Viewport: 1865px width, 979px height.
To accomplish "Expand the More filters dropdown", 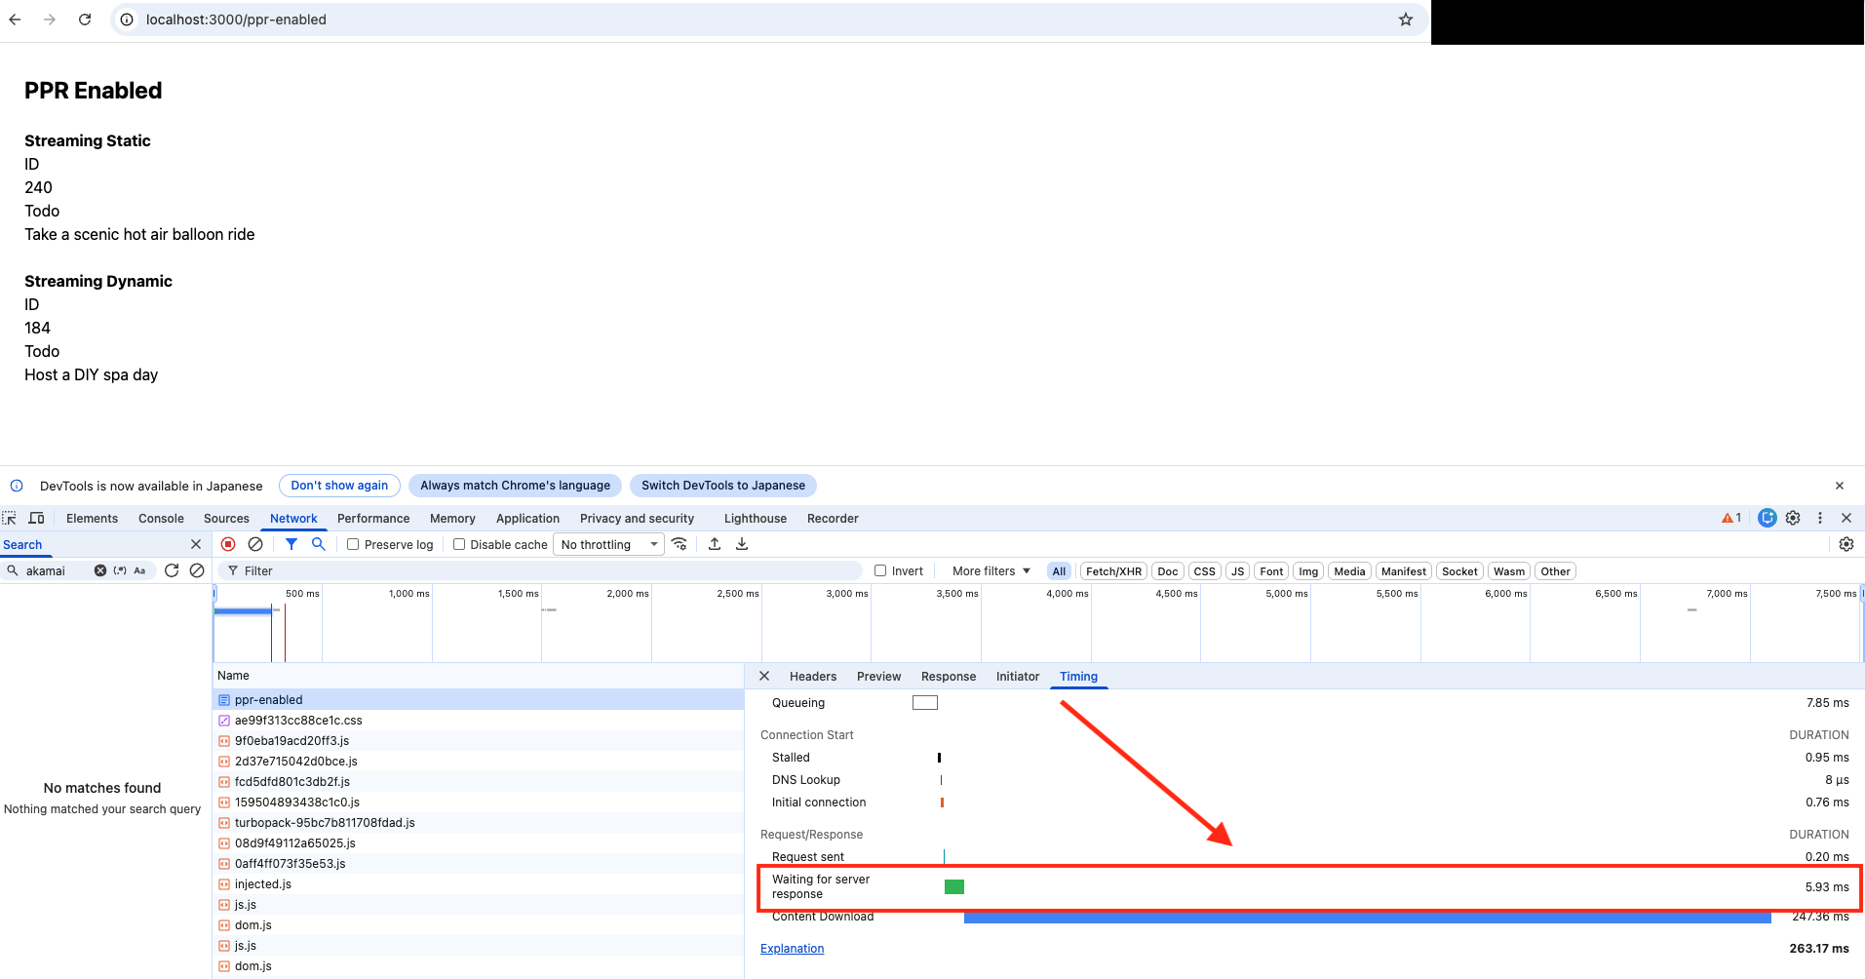I will tap(991, 571).
